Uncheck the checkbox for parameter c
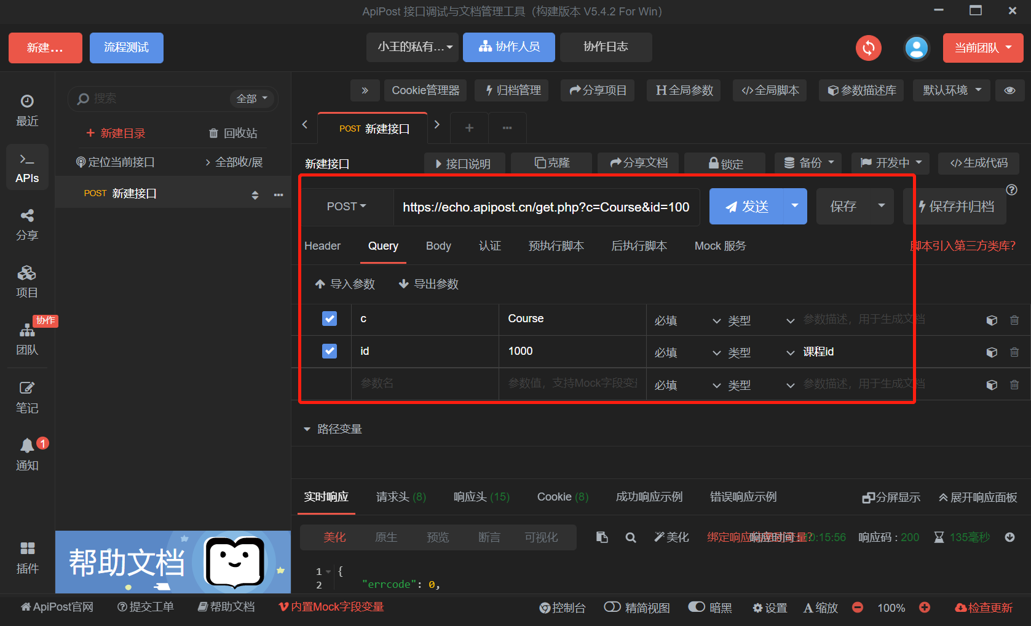This screenshot has height=626, width=1031. pos(330,319)
